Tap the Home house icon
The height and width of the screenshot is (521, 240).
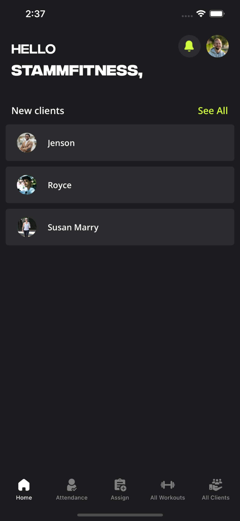(x=24, y=485)
